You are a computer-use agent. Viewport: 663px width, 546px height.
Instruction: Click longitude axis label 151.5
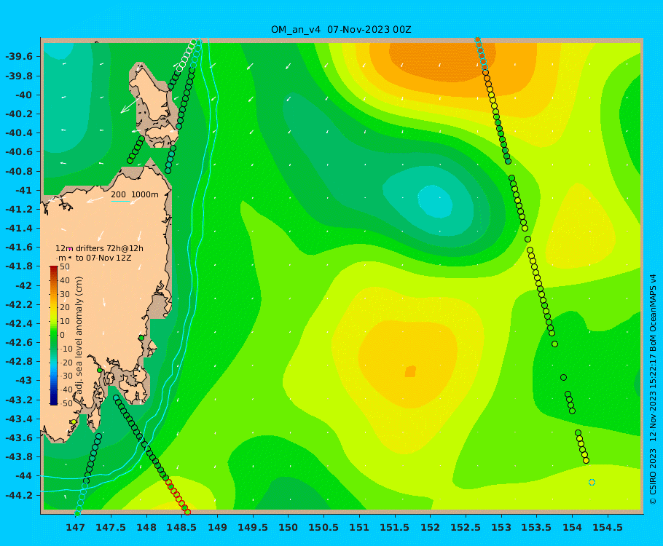[x=395, y=527]
